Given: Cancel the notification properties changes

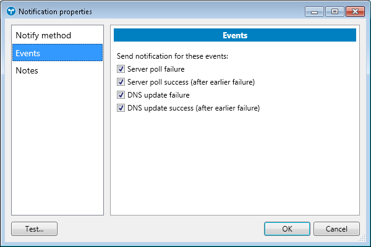Looking at the screenshot, I should 336,228.
